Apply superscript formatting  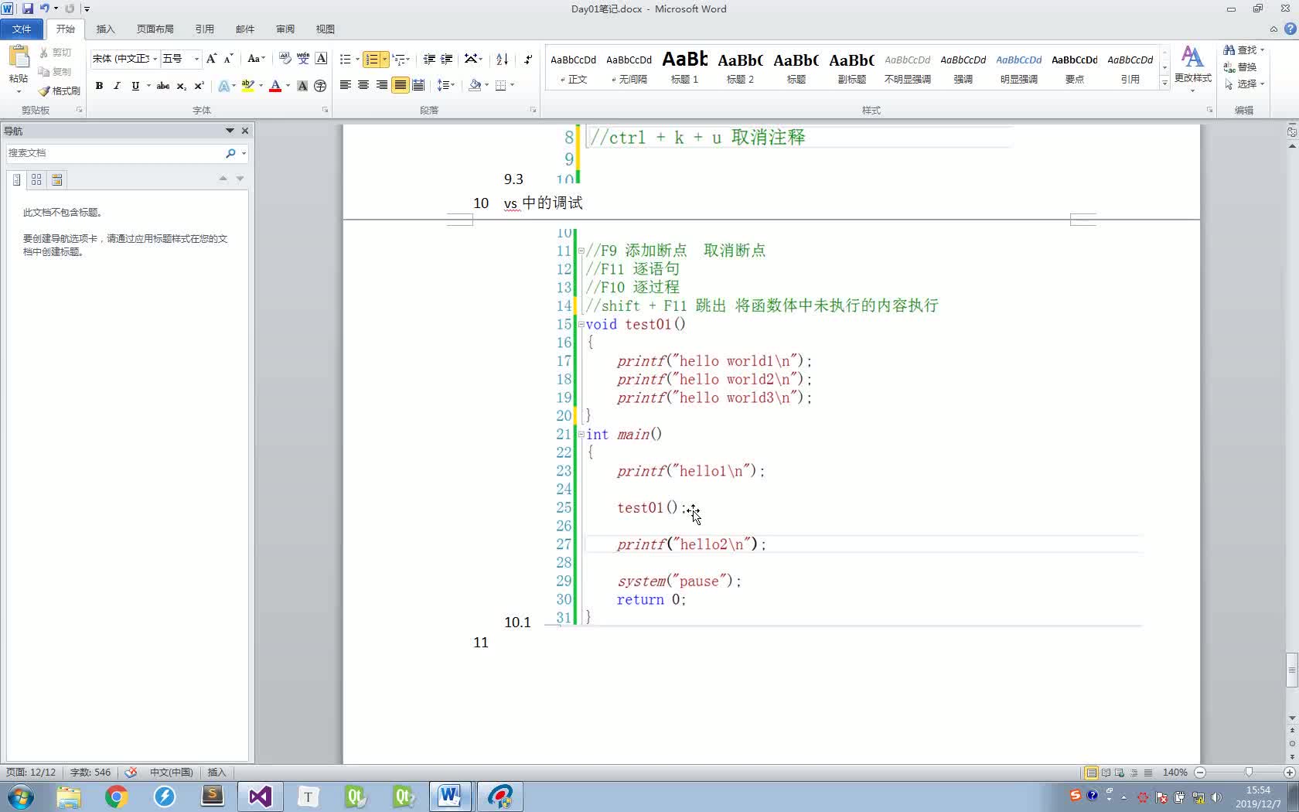pos(199,86)
